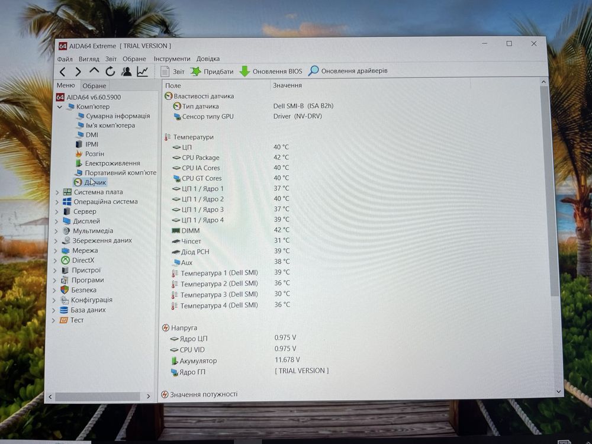The height and width of the screenshot is (444, 592).
Task: Expand the Мультимедіа node
Action: (56, 231)
